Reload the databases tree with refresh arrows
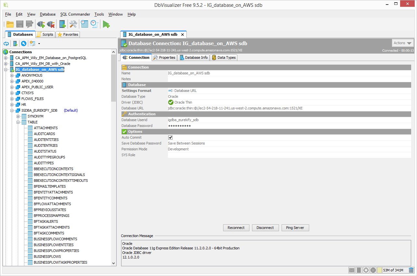Image resolution: width=417 pixels, height=276 pixels. click(x=6, y=44)
